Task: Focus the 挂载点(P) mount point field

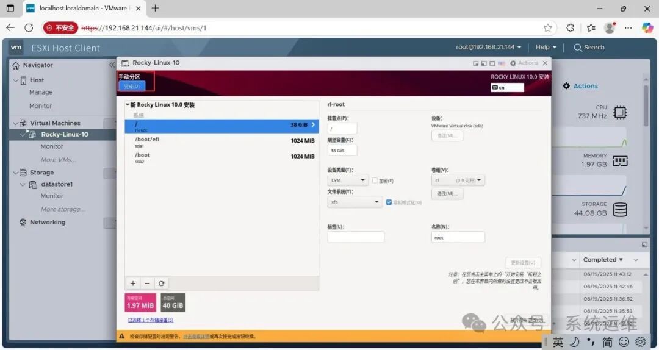Action: [342, 129]
